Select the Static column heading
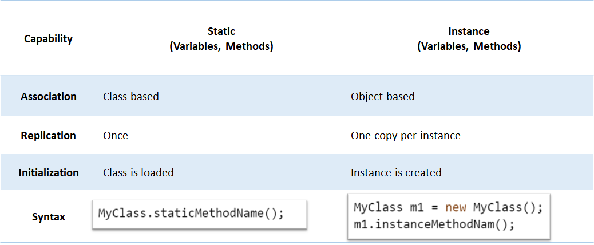 click(x=221, y=31)
